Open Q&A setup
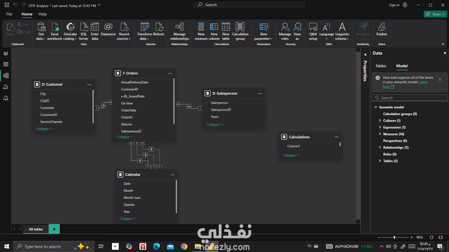 313,31
